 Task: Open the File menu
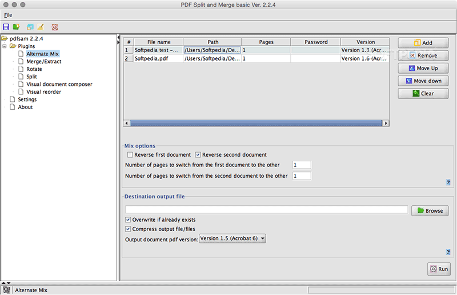pos(8,15)
